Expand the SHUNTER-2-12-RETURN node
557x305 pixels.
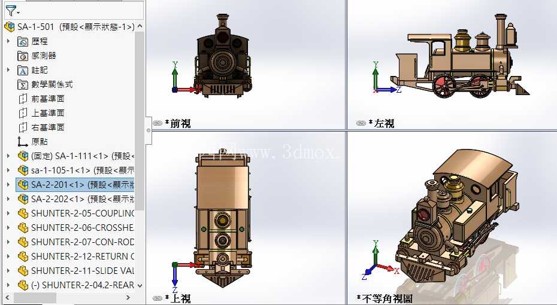pos(8,256)
